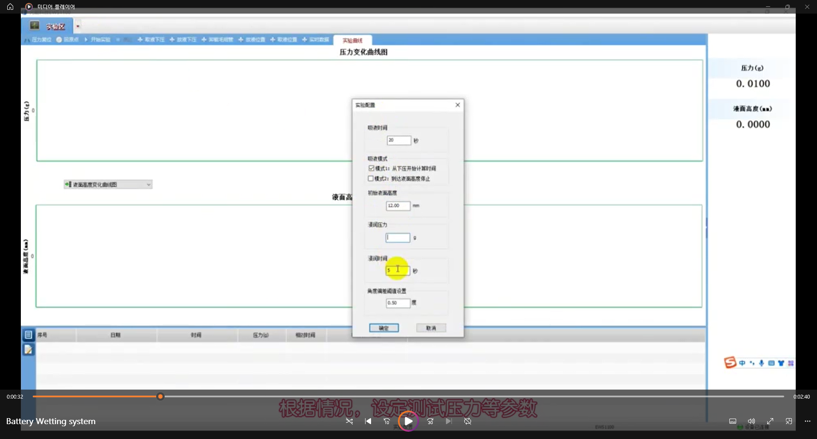The image size is (817, 439).
Task: Open the IME toolbox grid icon
Action: pos(791,363)
